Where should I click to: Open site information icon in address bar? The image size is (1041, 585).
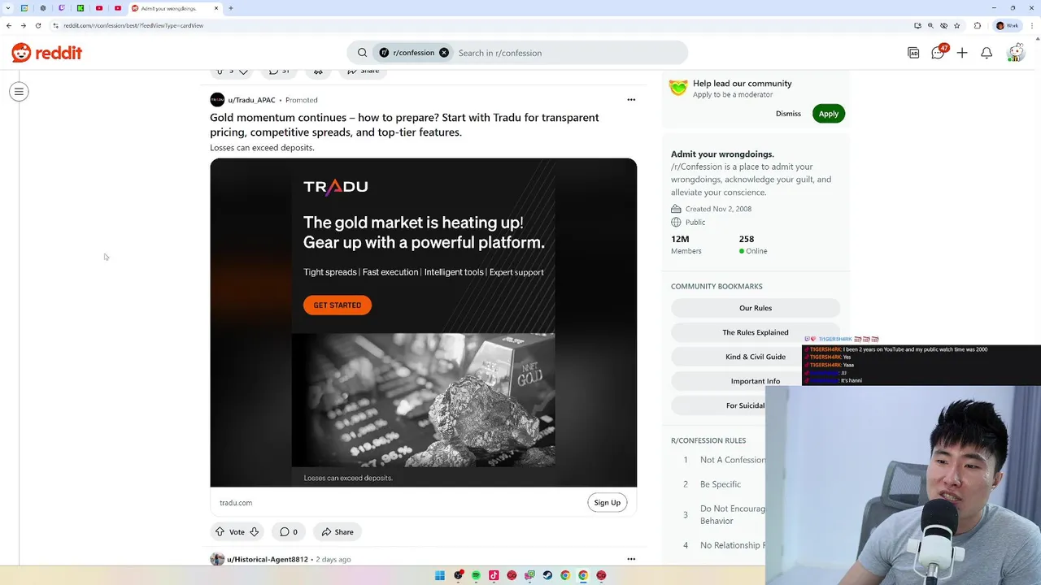[55, 25]
